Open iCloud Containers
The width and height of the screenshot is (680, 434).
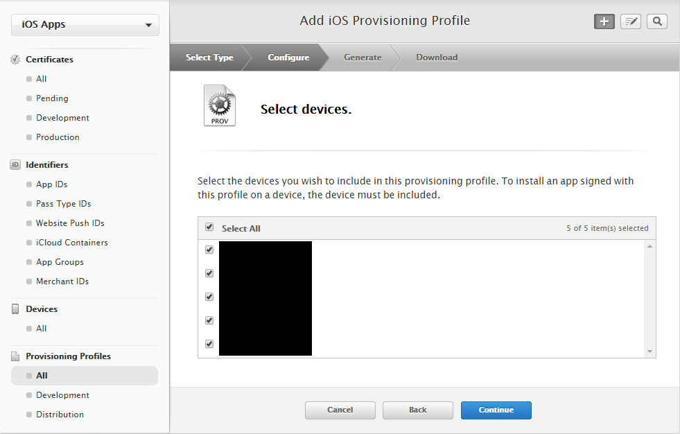tap(72, 243)
